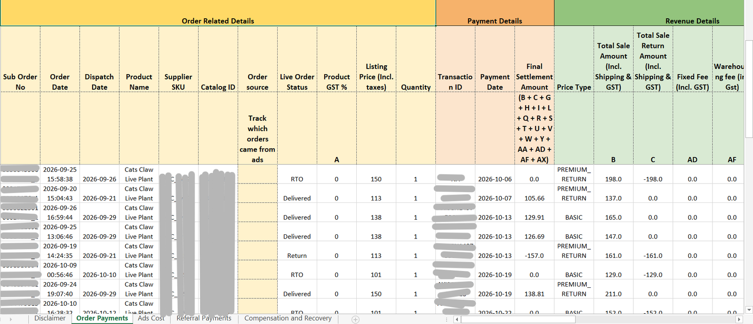This screenshot has height=324, width=753.
Task: Click the horizontal scrollbar right arrow
Action: [x=739, y=319]
